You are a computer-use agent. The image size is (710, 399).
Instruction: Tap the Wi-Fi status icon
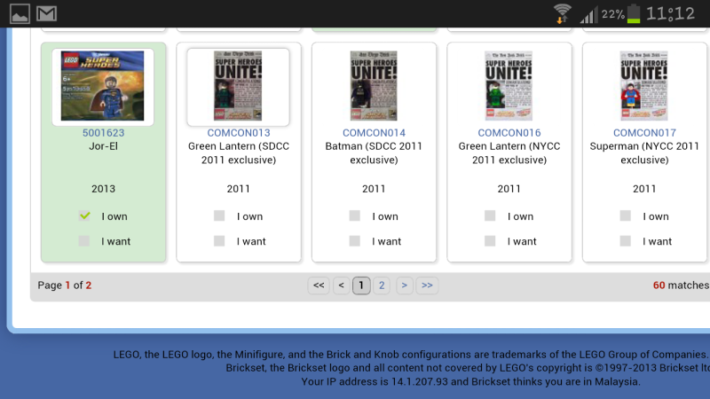click(561, 13)
